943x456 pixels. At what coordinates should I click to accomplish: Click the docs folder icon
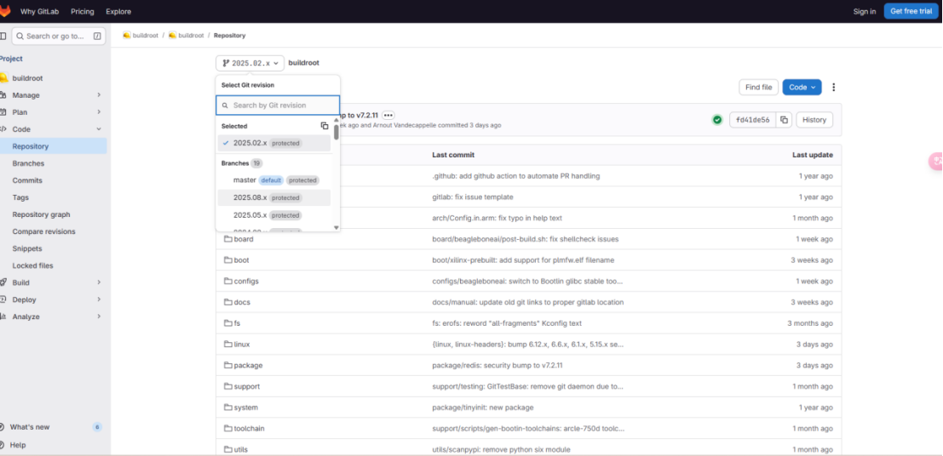coord(228,302)
